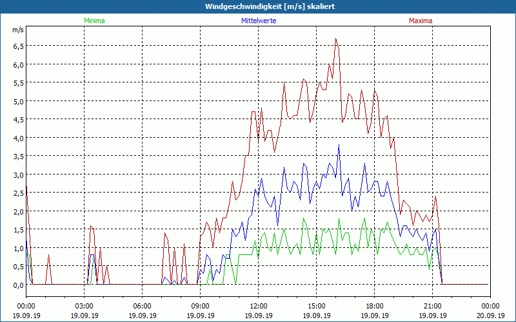Click the 20.09.19 date label
516x322 pixels.
pyautogui.click(x=490, y=316)
